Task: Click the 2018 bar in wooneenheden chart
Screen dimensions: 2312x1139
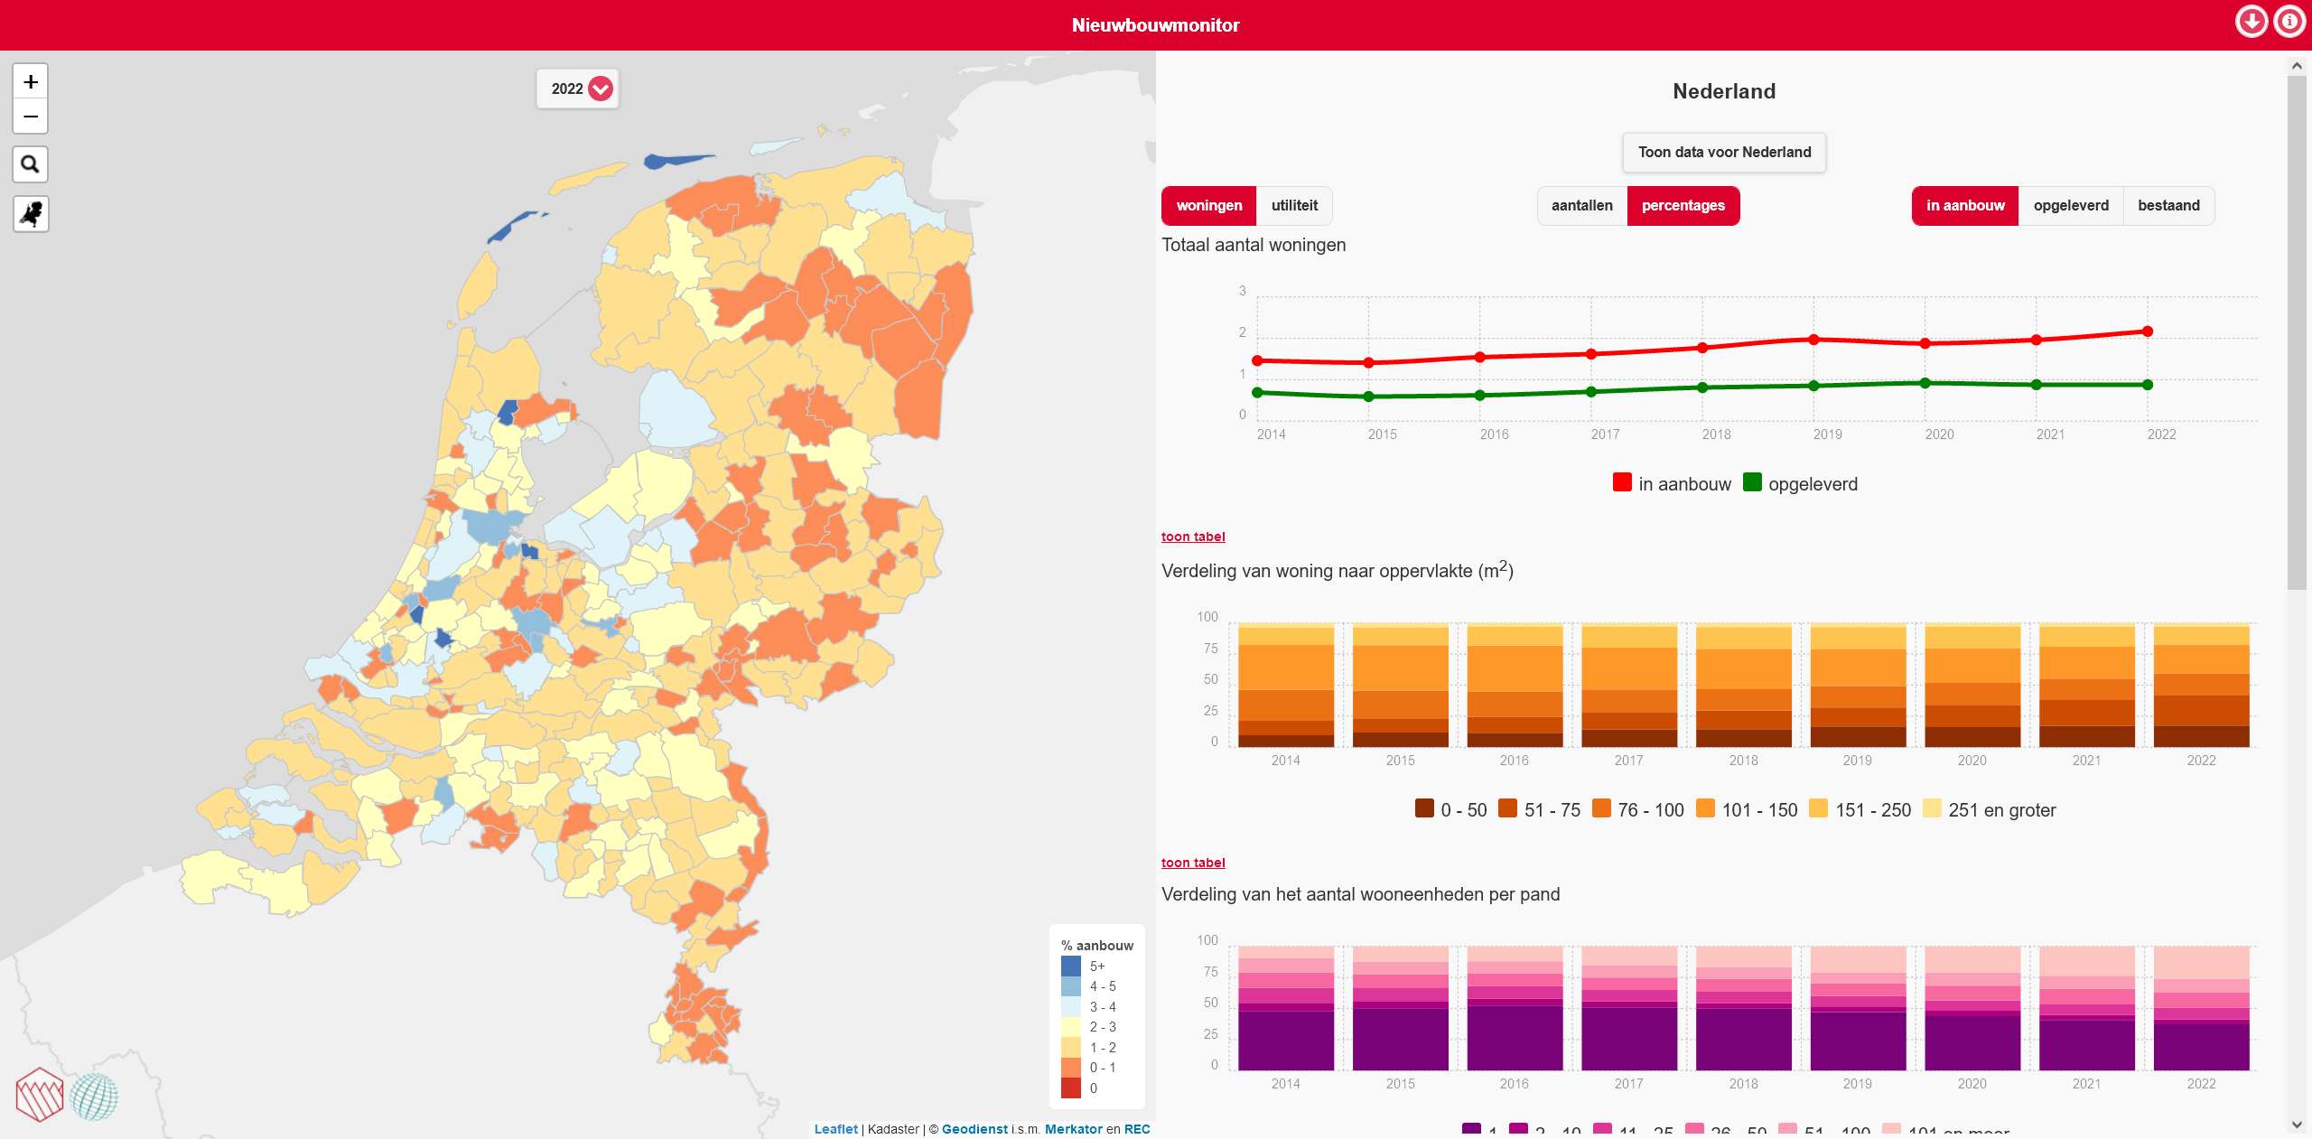Action: click(x=1743, y=1008)
